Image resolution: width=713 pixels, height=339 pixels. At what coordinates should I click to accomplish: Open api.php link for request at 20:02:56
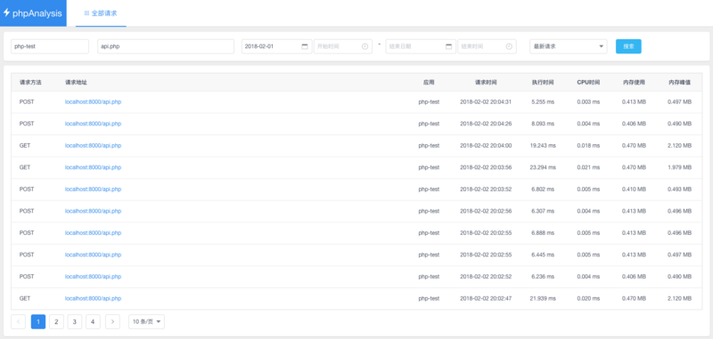pyautogui.click(x=94, y=211)
